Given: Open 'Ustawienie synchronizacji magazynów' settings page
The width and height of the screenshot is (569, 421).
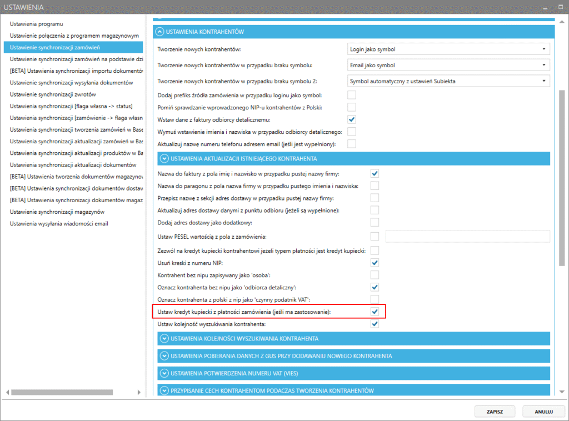Looking at the screenshot, I should pyautogui.click(x=57, y=212).
